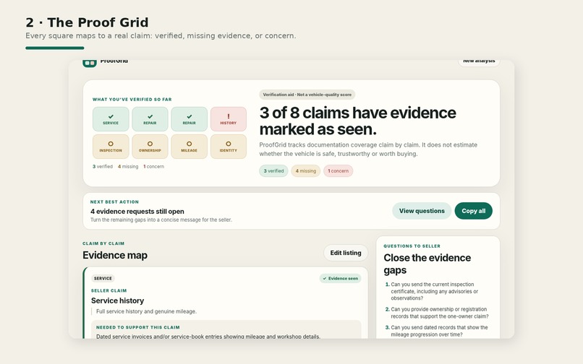The height and width of the screenshot is (364, 583).
Task: Click the Repair tile beside History
Action: click(190, 119)
